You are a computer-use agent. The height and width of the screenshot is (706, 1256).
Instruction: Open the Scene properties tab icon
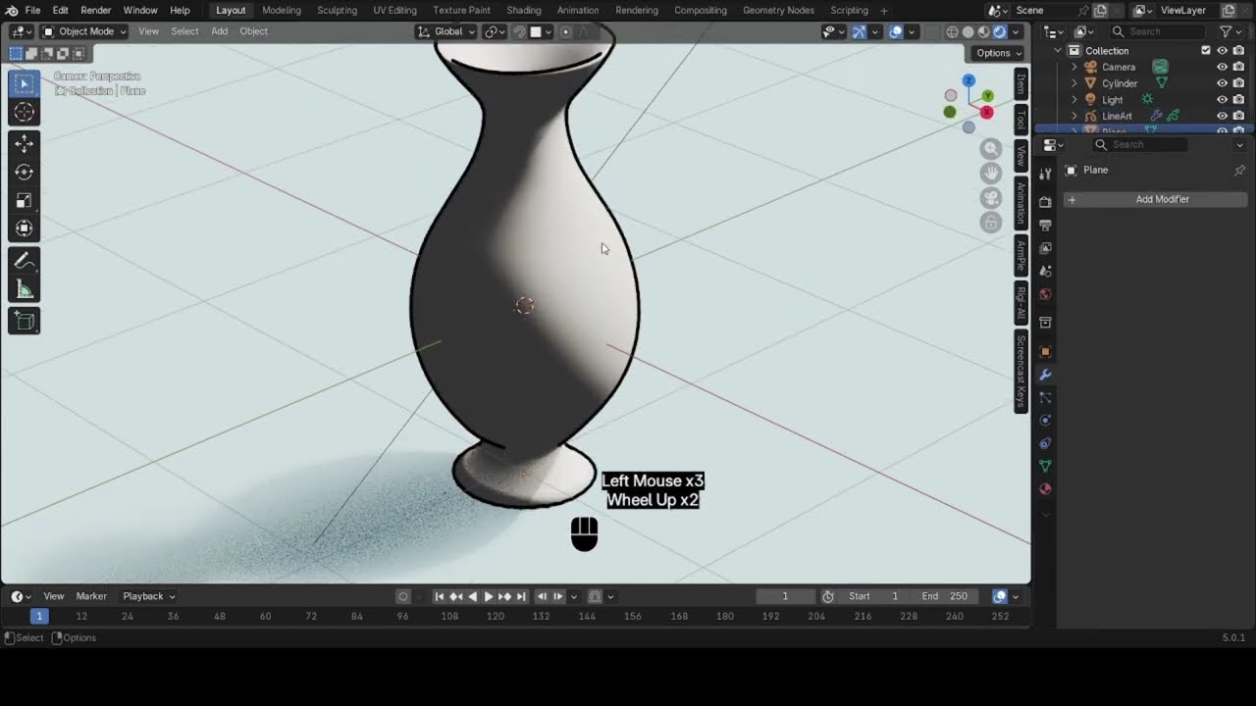(1045, 271)
